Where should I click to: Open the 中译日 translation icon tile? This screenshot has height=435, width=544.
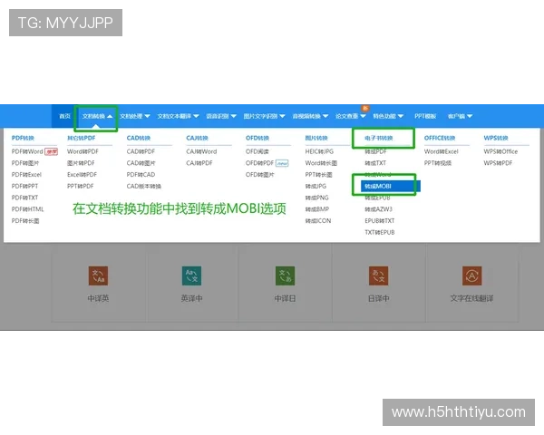pyautogui.click(x=285, y=275)
